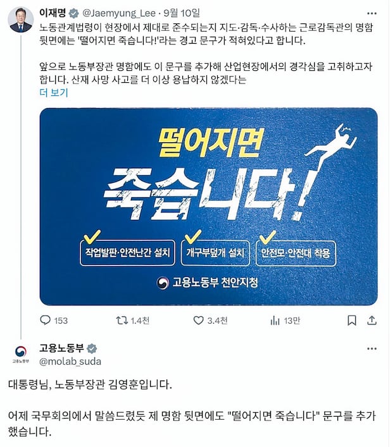Share the post with the upload arrow icon
The width and height of the screenshot is (390, 447).
click(372, 321)
